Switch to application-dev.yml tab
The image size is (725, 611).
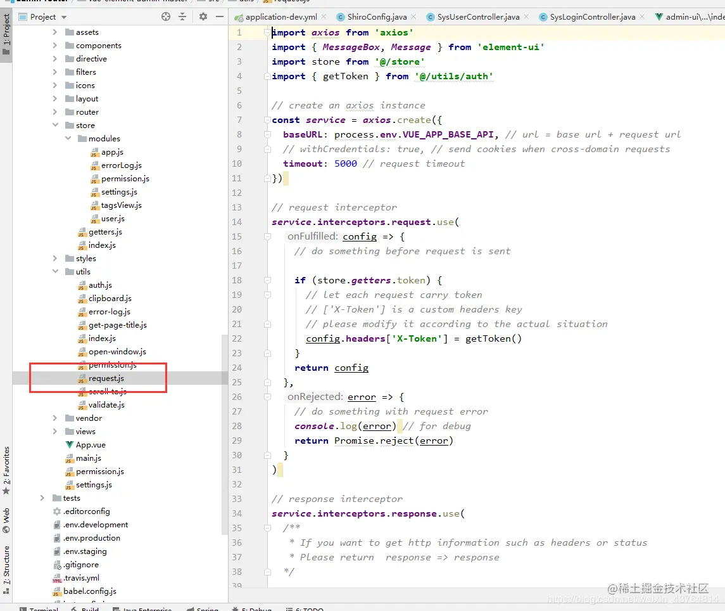click(x=281, y=16)
